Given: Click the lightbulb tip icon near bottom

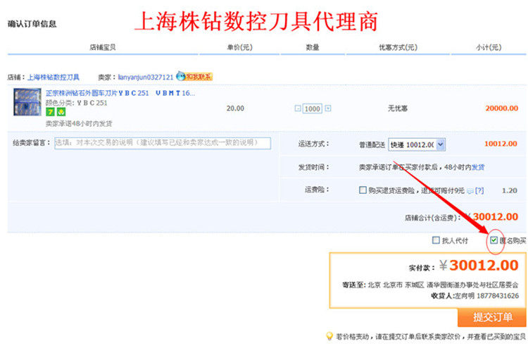Looking at the screenshot, I should pos(328,337).
